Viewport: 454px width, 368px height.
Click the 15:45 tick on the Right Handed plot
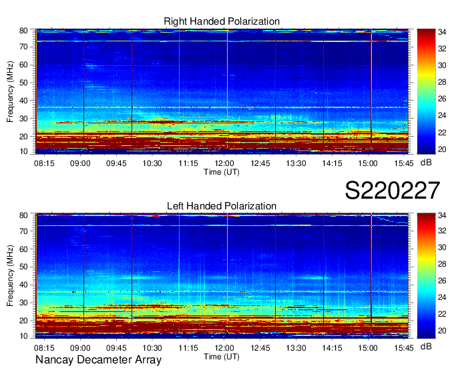click(x=404, y=163)
